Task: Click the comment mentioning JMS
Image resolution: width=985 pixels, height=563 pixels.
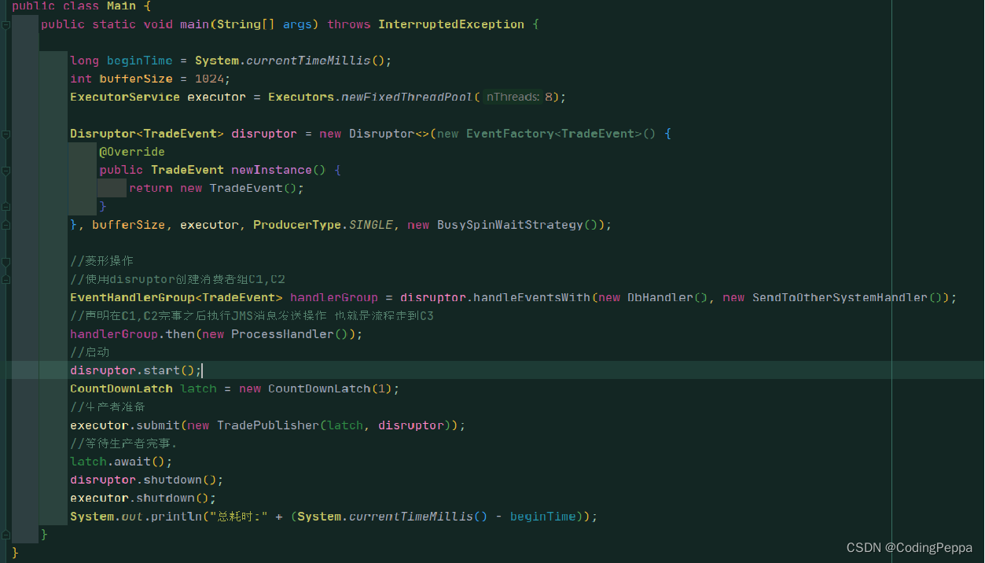Action: point(252,316)
